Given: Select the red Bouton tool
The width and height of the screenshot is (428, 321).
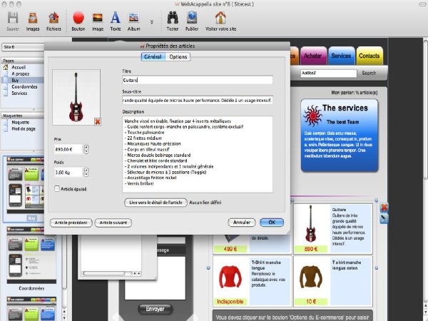Looking at the screenshot, I should 78,18.
